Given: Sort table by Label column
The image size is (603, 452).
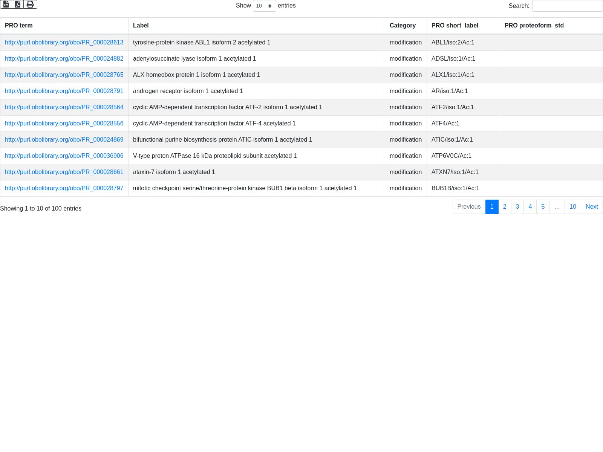Looking at the screenshot, I should 256,26.
